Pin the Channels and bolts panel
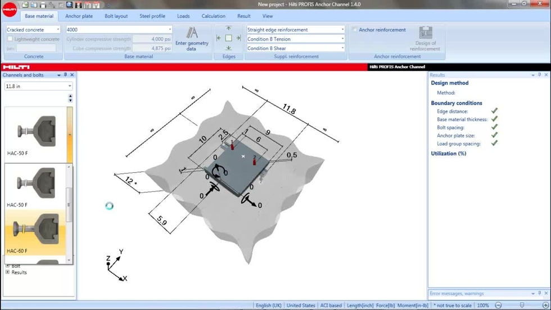This screenshot has height=310, width=551. tap(65, 75)
